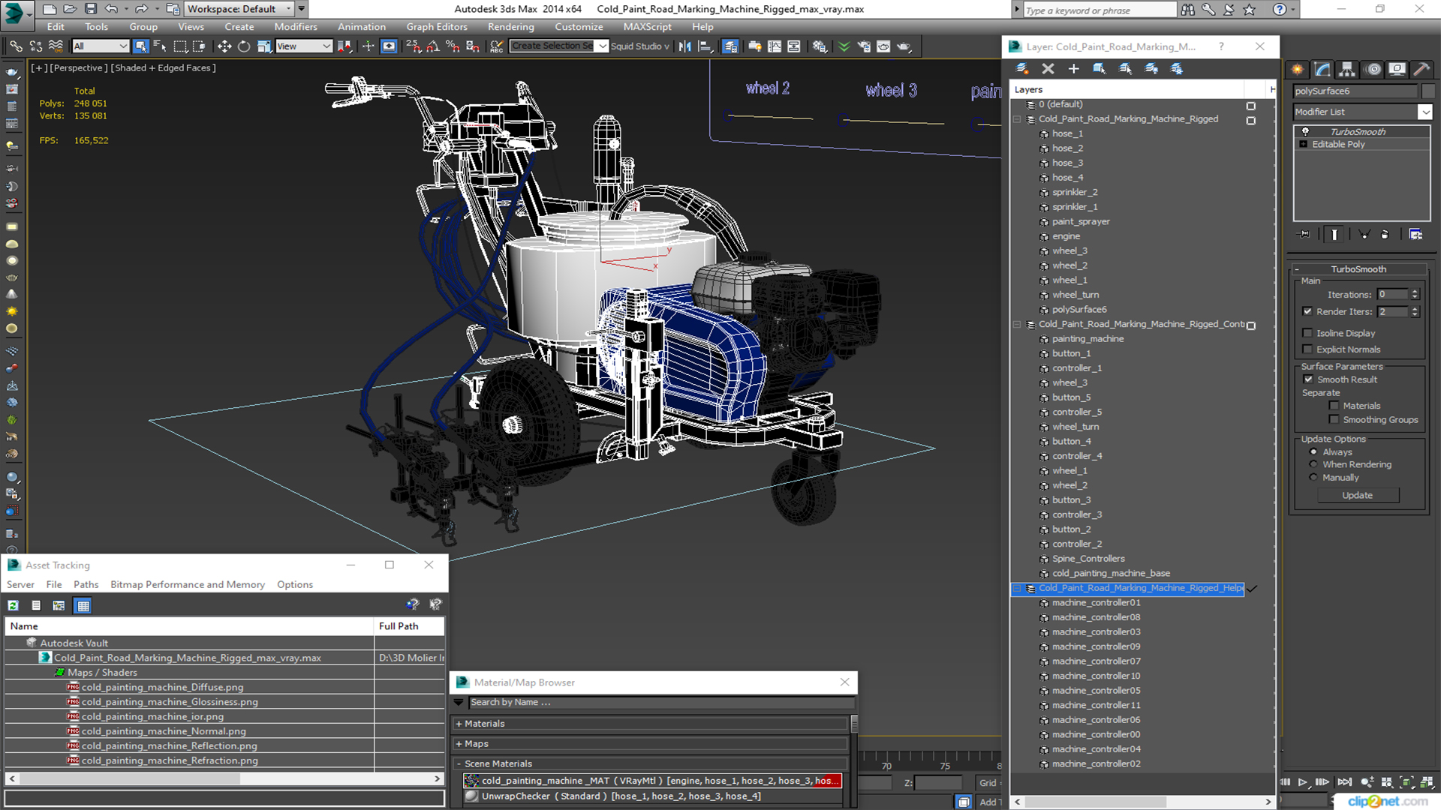
Task: Open the Modifier List dropdown
Action: click(x=1424, y=112)
